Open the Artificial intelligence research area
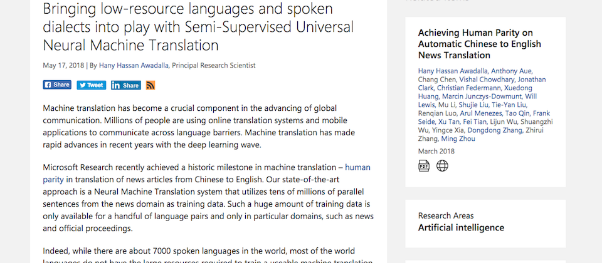 coord(461,227)
